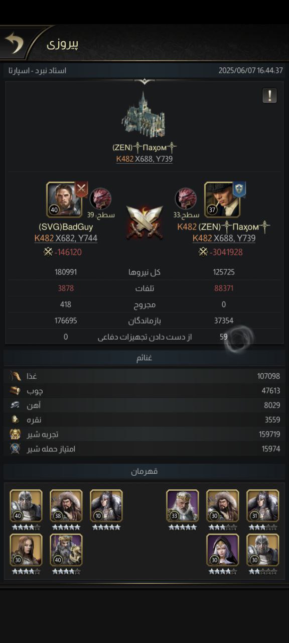The image size is (289, 643).
Task: Tap the lion experience icon
Action: click(15, 434)
